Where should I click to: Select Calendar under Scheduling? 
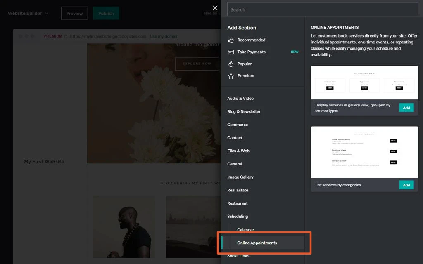click(245, 230)
